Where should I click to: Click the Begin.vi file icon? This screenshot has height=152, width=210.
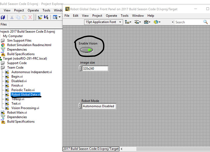(x=7, y=77)
